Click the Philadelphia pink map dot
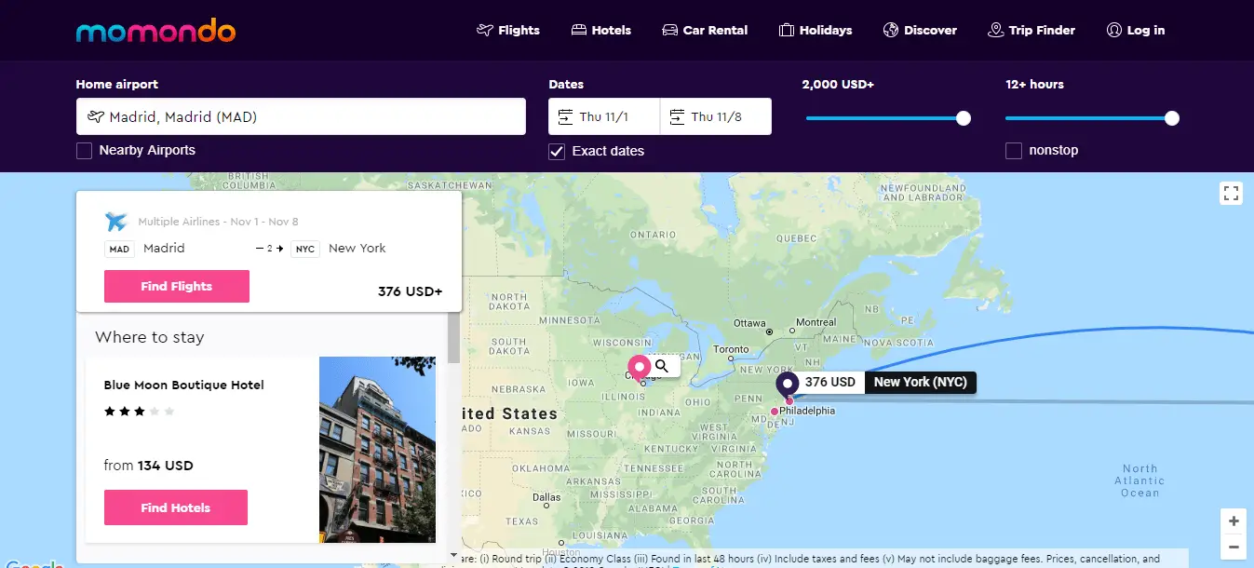The image size is (1254, 568). 775,412
